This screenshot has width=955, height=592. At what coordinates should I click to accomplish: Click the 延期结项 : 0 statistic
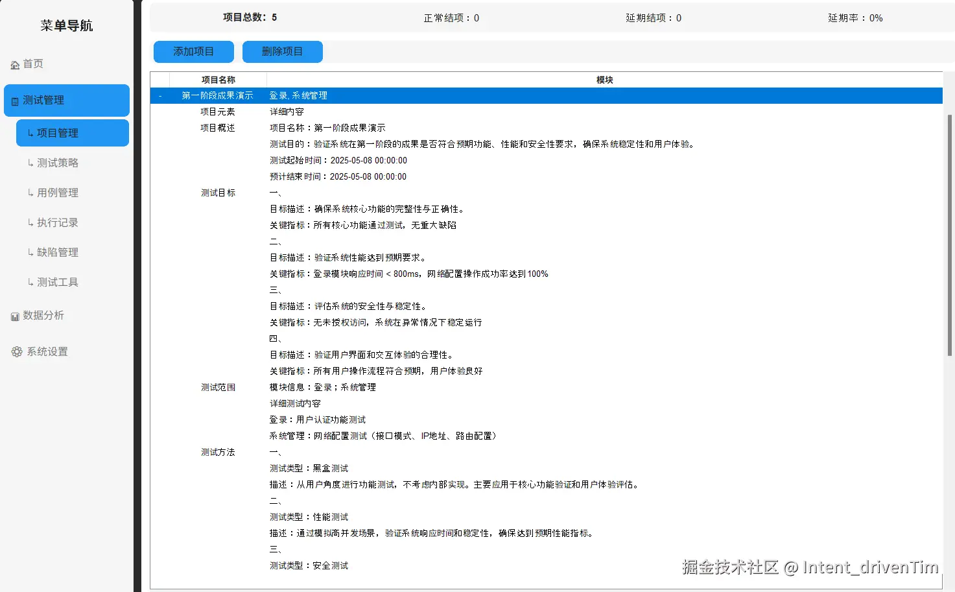pyautogui.click(x=654, y=18)
